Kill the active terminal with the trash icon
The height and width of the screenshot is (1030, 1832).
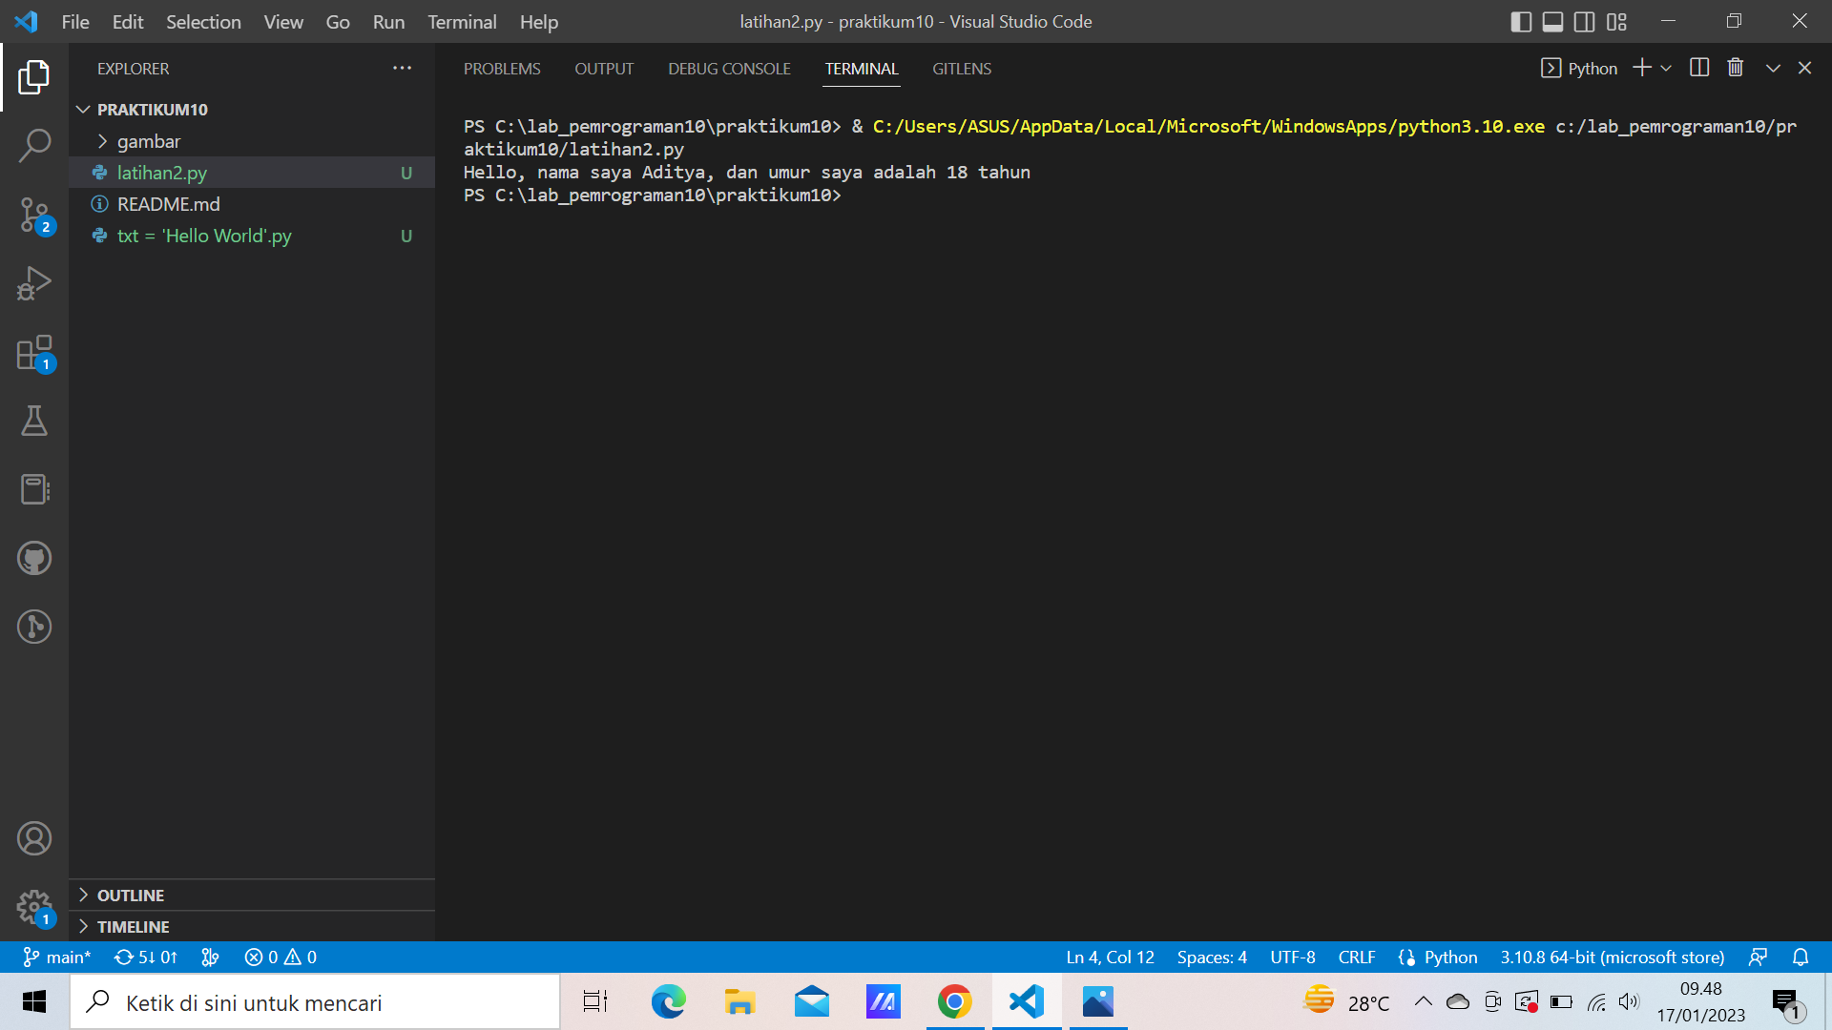[x=1735, y=67]
